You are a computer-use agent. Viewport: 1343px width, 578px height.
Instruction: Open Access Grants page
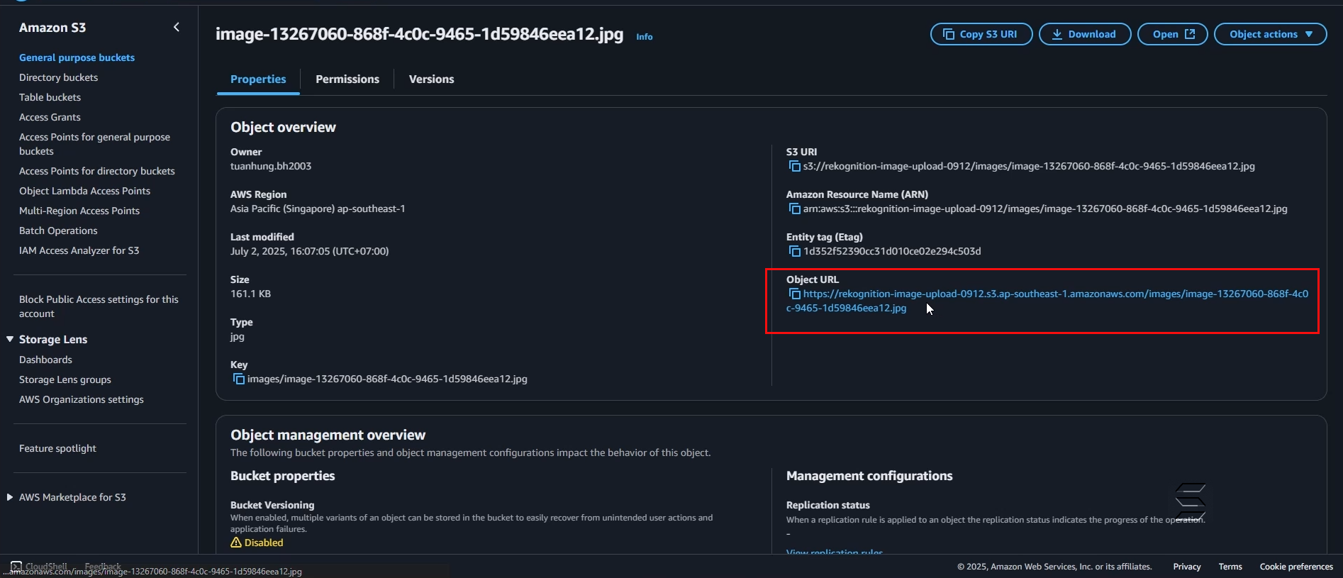[50, 117]
